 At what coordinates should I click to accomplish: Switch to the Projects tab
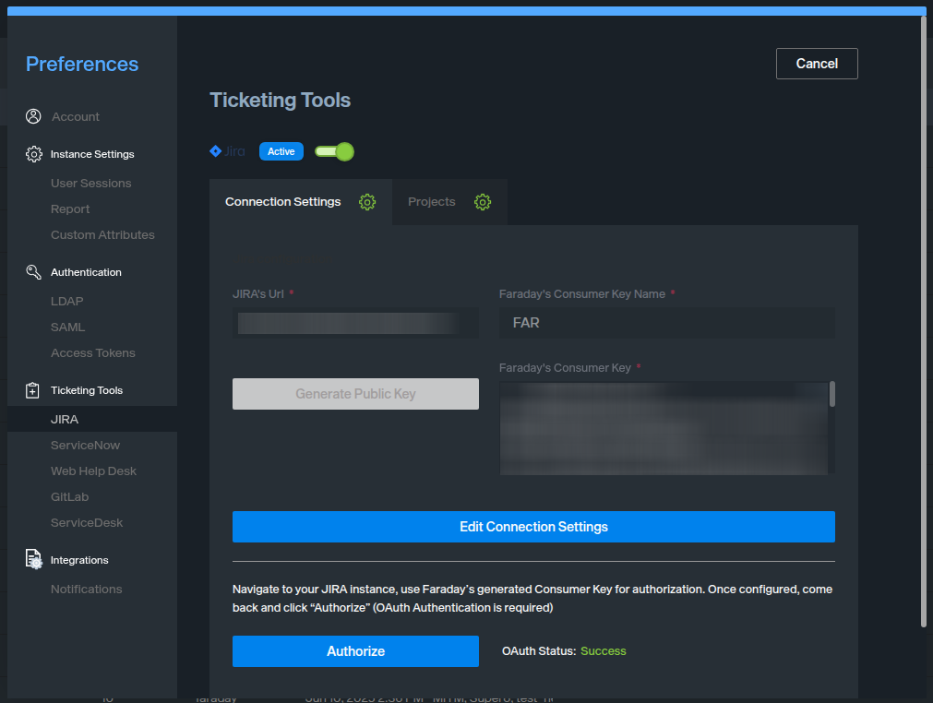click(432, 202)
